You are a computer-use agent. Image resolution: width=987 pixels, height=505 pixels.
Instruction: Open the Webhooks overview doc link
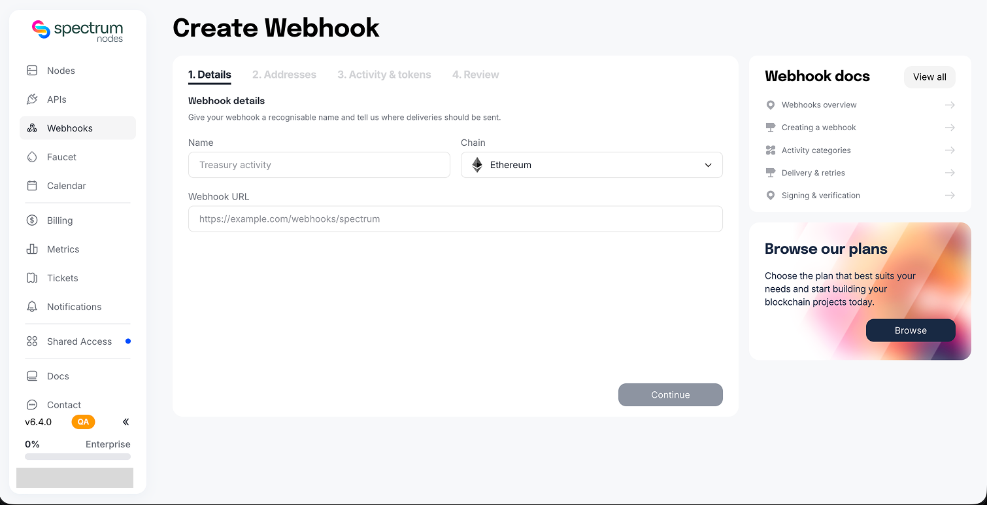[x=860, y=105]
